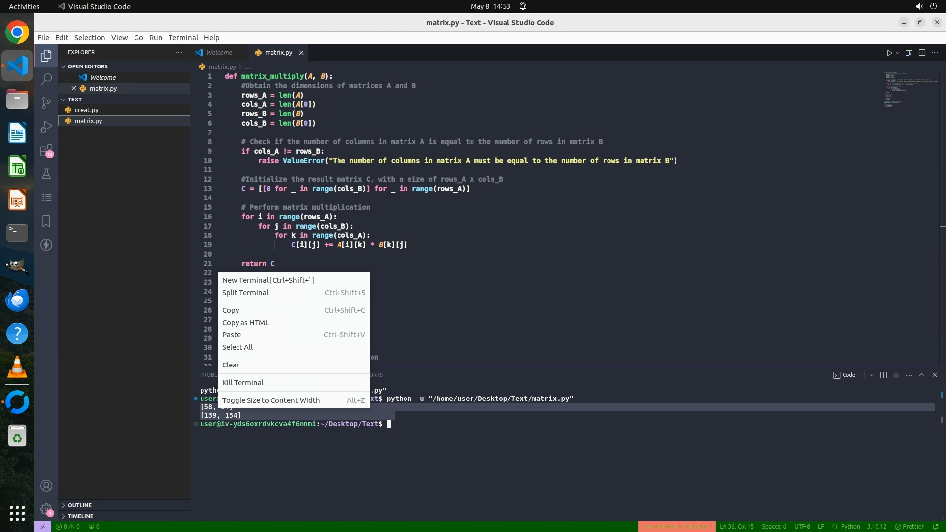Toggle the maximize panel size chevron
Image resolution: width=946 pixels, height=532 pixels.
coord(922,375)
